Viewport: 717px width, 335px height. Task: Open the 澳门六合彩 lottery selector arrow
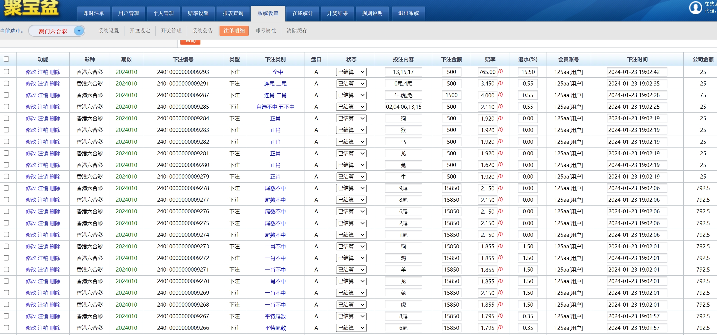coord(79,31)
